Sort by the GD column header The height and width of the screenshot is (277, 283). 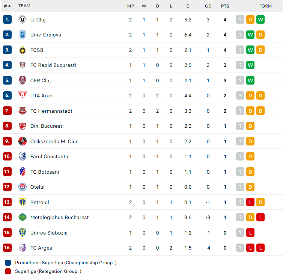pyautogui.click(x=208, y=6)
